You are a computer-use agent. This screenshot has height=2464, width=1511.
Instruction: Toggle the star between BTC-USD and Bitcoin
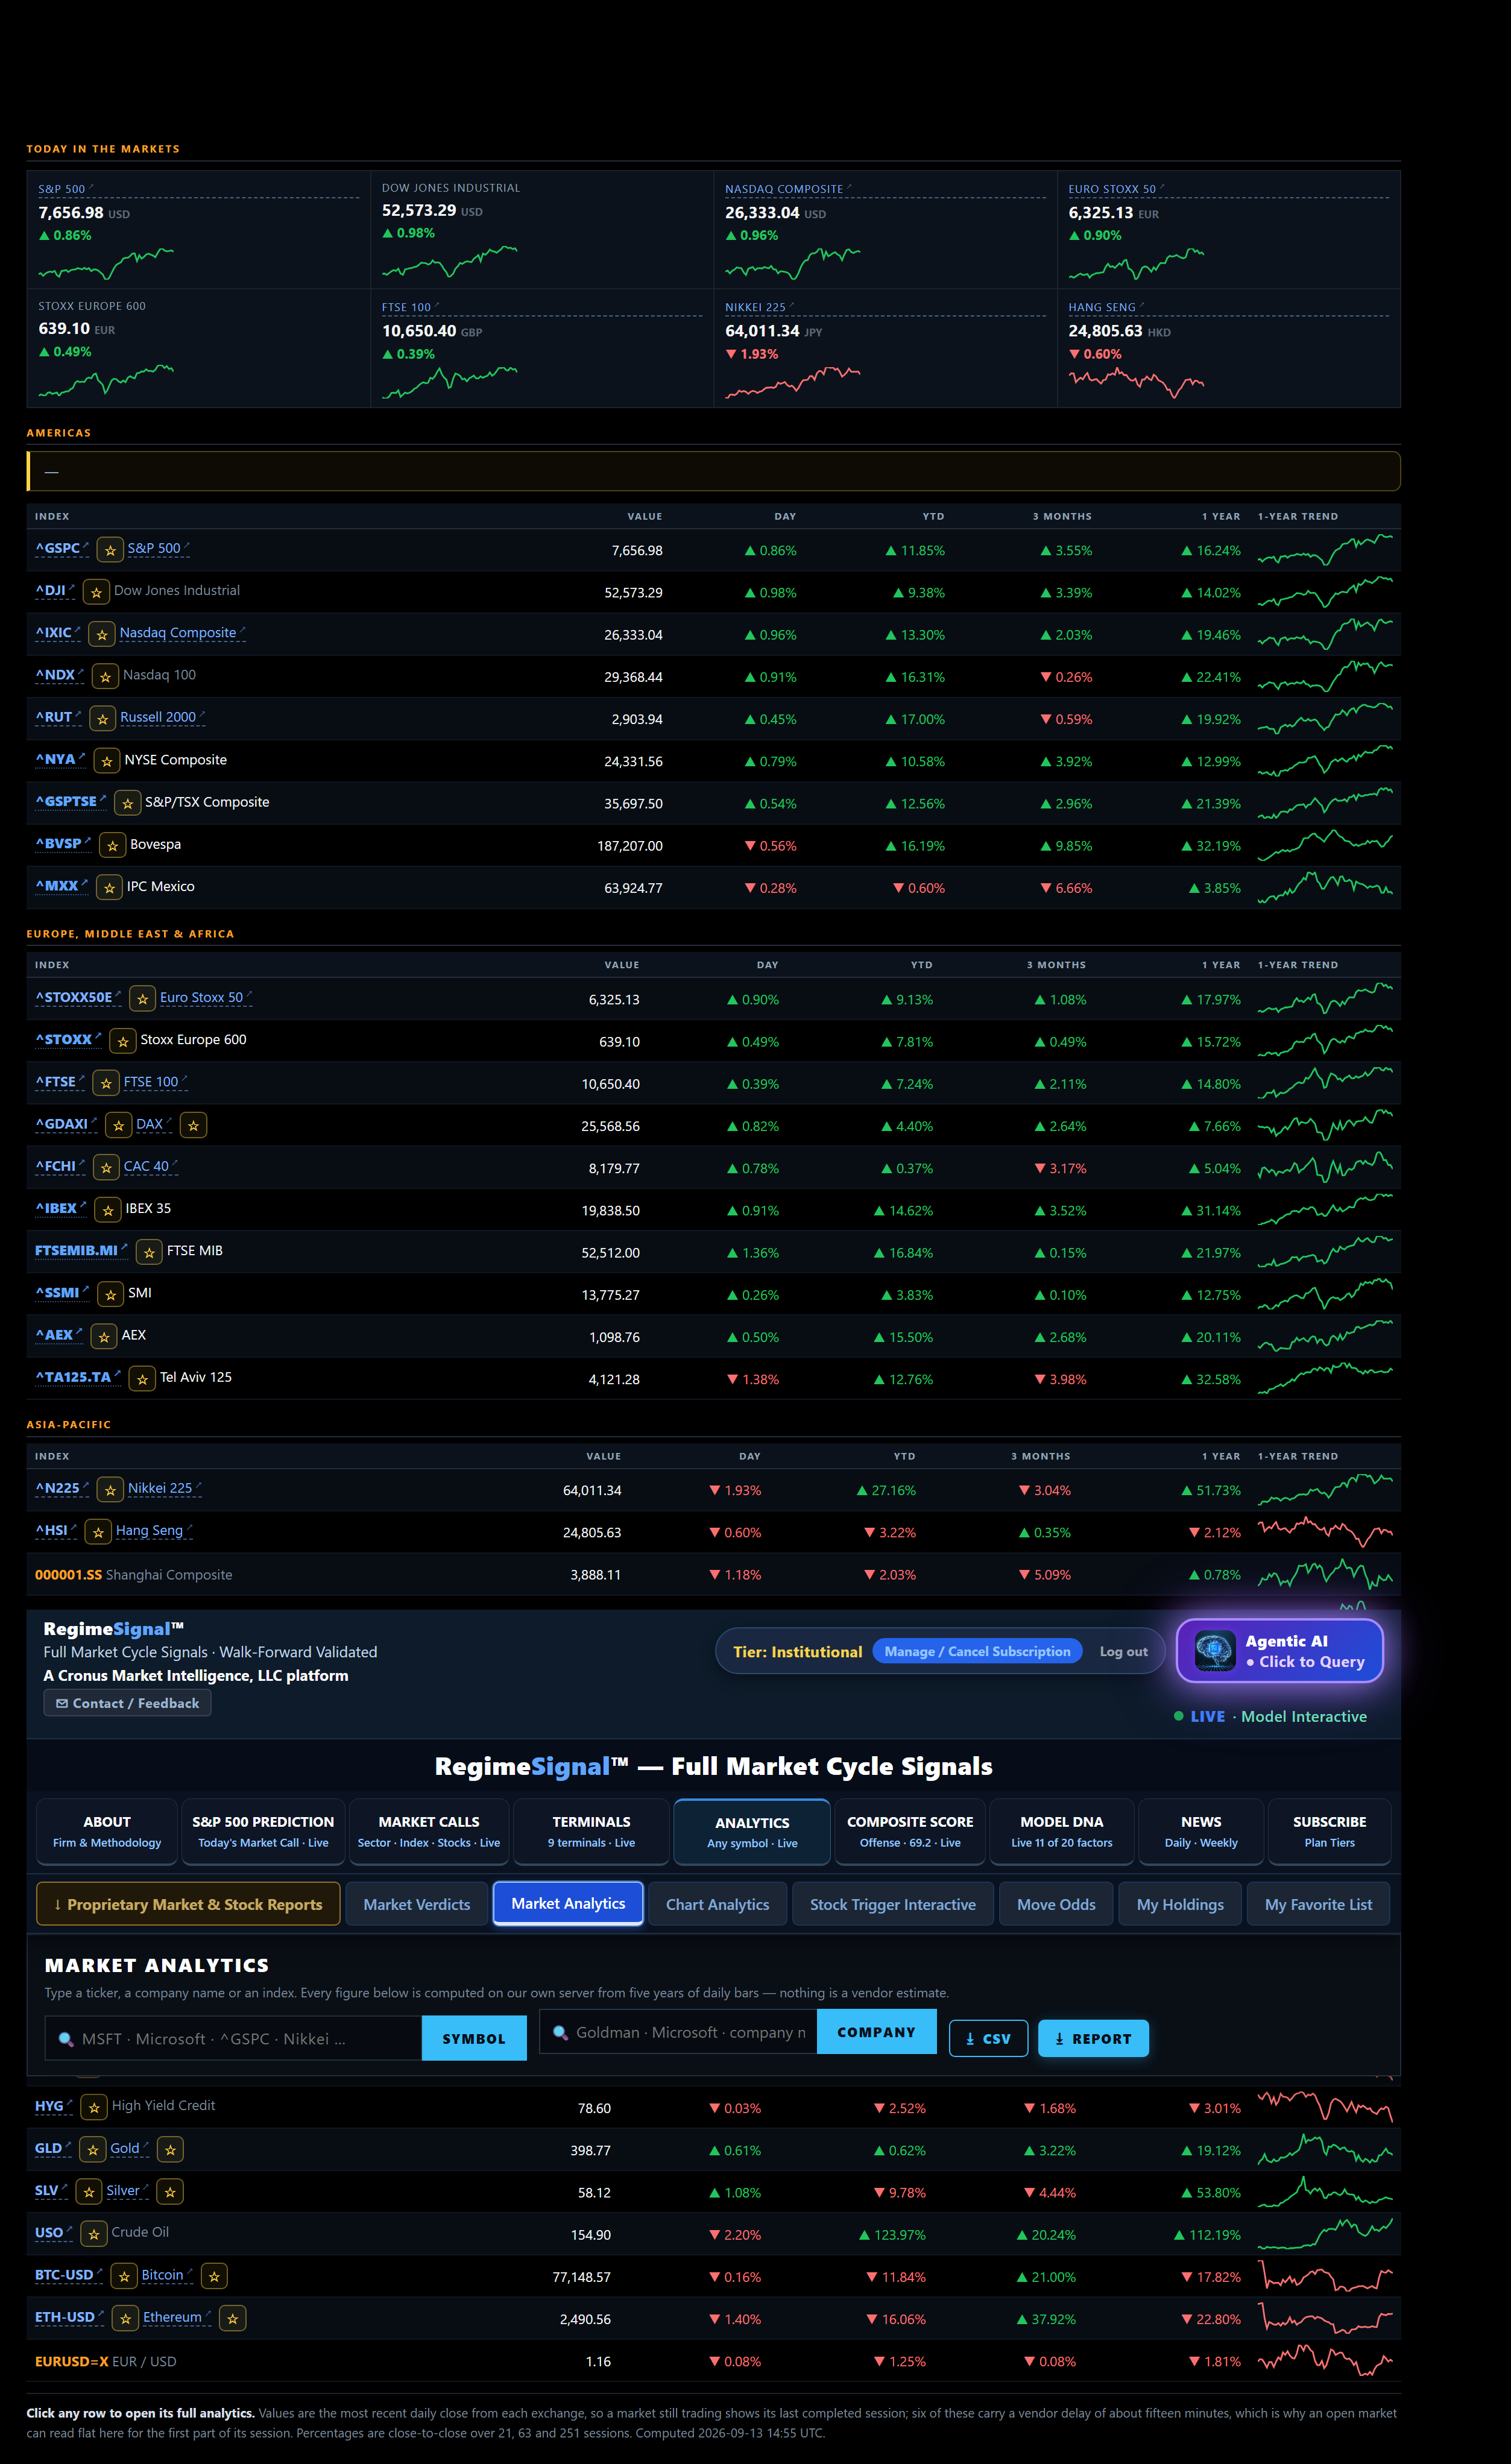pos(124,2276)
